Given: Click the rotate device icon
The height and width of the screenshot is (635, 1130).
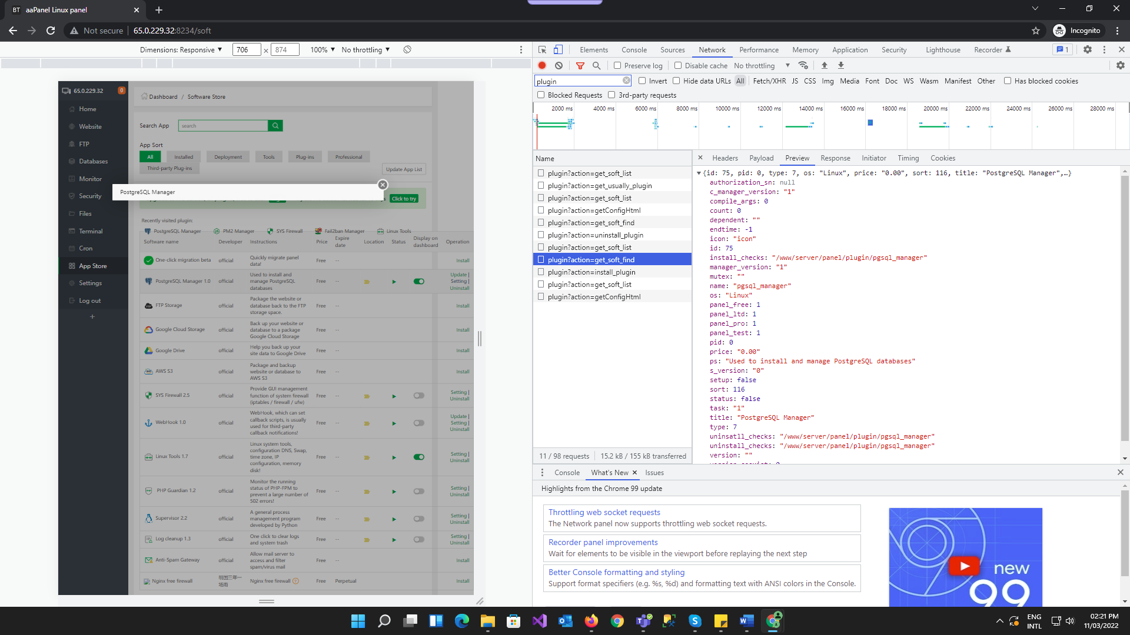Looking at the screenshot, I should [407, 50].
